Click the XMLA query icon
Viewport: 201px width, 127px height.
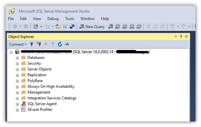[x=132, y=27]
